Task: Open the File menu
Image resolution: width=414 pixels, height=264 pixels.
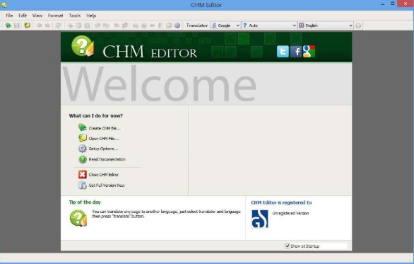Action: (9, 16)
